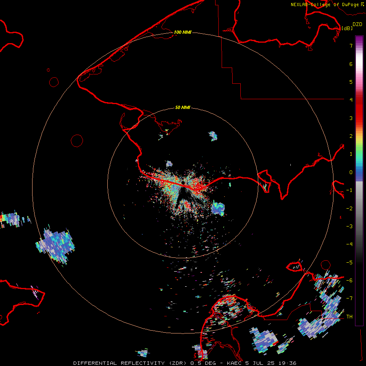
Task: Click the DZD product label
Action: [357, 24]
